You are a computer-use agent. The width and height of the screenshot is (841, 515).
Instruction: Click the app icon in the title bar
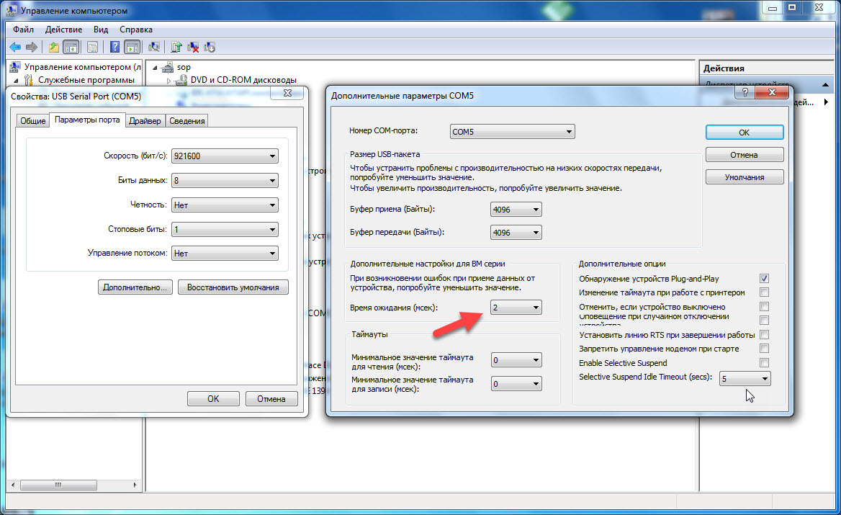pos(12,9)
